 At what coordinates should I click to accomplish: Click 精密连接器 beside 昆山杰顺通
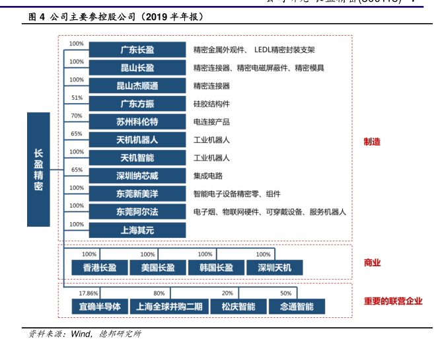[x=211, y=86]
